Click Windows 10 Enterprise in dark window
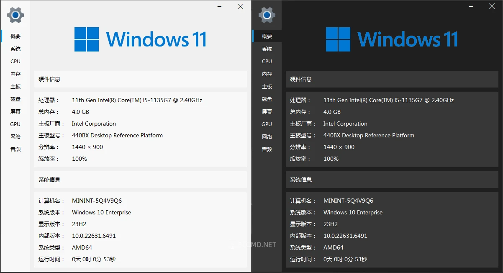 point(353,213)
